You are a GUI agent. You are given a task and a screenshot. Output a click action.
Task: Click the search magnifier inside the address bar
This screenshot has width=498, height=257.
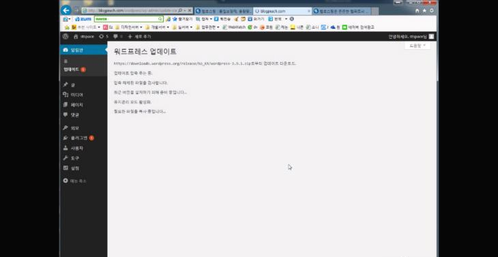pyautogui.click(x=180, y=10)
